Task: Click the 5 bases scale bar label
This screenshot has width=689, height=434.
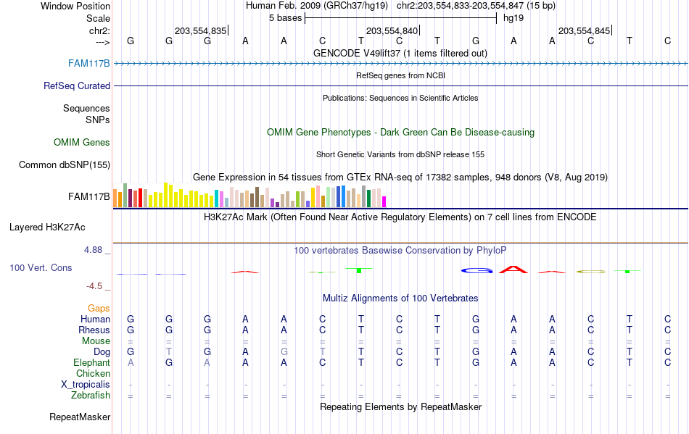Action: tap(286, 18)
